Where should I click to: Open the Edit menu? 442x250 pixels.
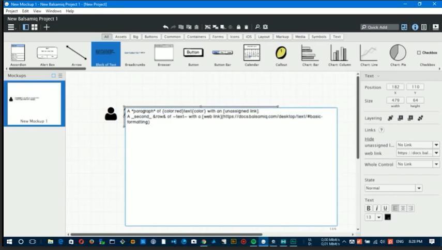coord(25,11)
